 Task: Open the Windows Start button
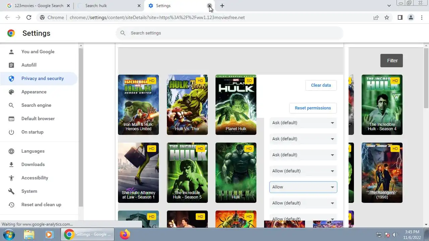tap(9, 234)
